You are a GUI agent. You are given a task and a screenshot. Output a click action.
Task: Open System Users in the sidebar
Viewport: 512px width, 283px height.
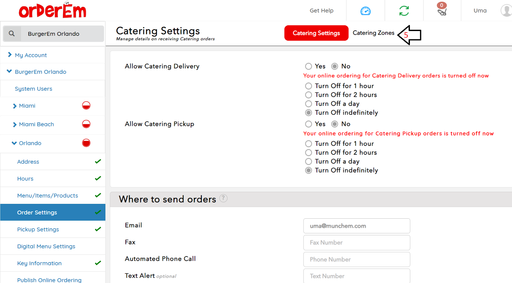point(34,89)
